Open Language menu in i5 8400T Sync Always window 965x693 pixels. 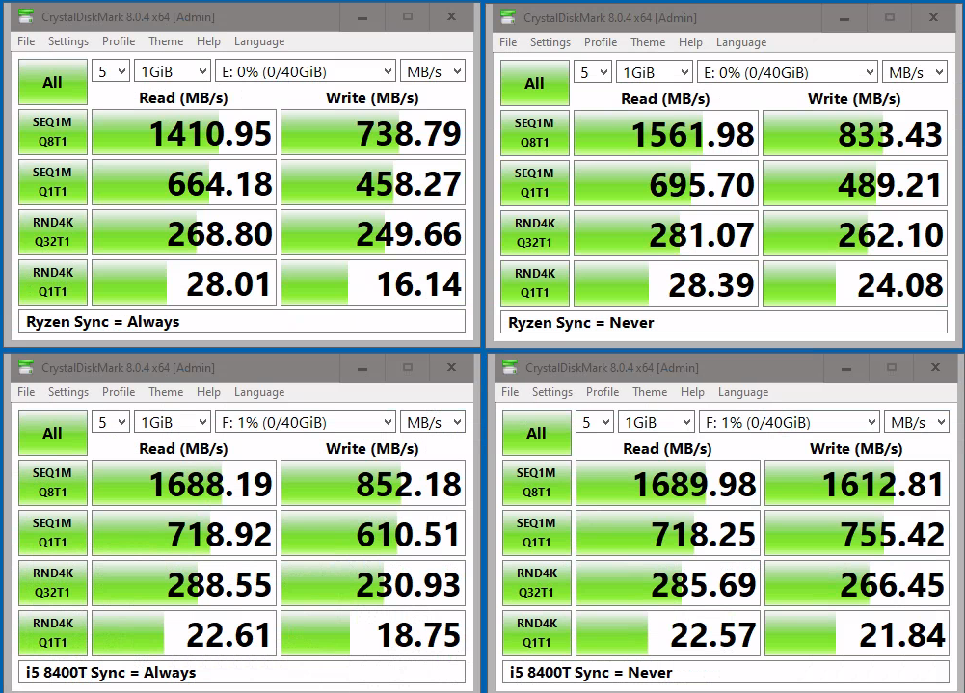[x=259, y=392]
